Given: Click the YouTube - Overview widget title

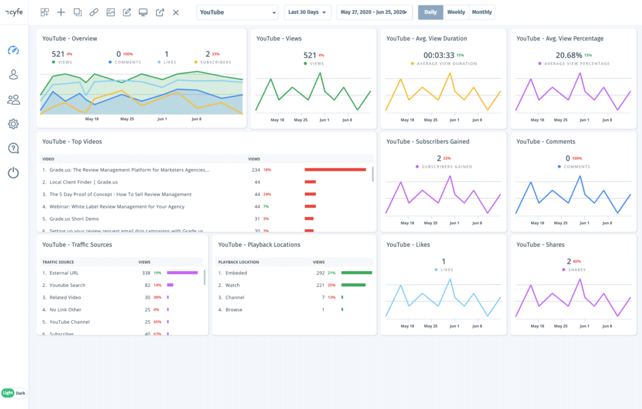Looking at the screenshot, I should [70, 38].
